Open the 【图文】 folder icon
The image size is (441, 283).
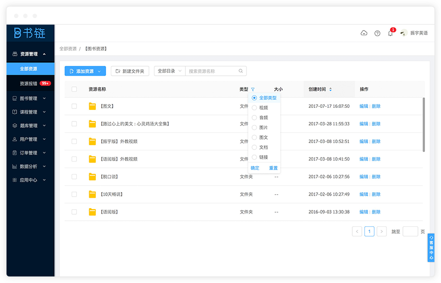(92, 106)
